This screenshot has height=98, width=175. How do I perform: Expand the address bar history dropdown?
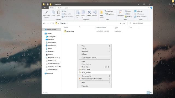click(120, 23)
